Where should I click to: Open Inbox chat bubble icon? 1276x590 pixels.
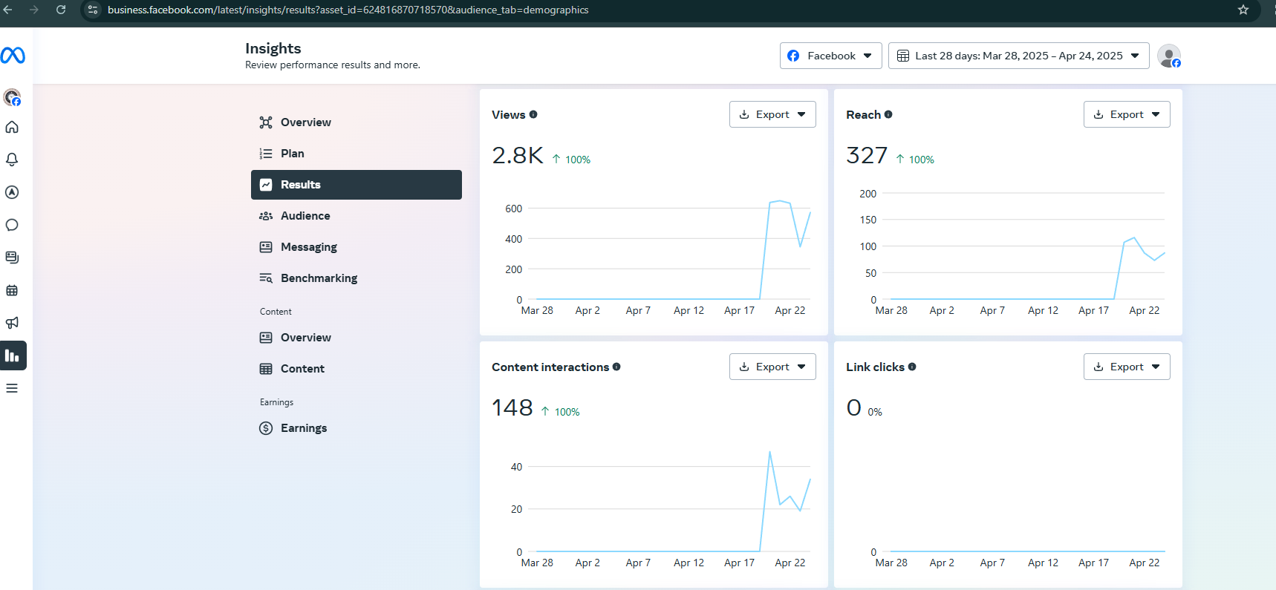coord(12,225)
